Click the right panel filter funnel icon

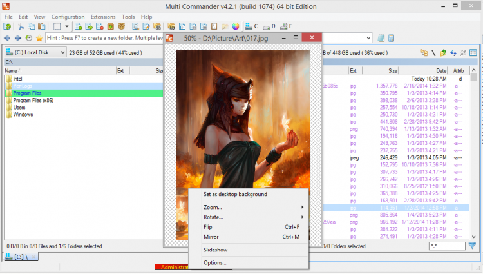click(472, 246)
